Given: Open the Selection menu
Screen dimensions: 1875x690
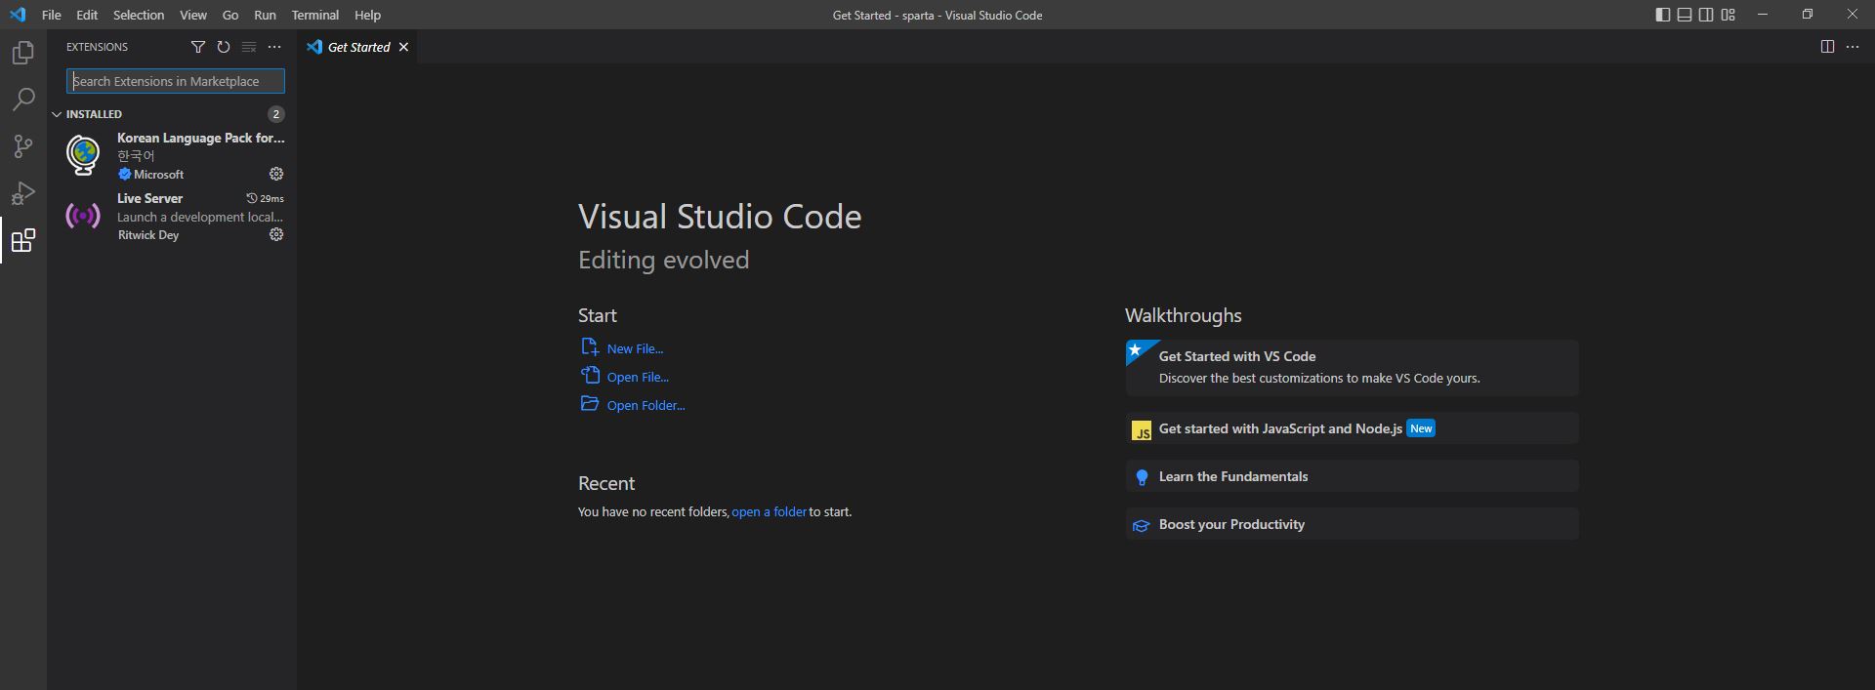Looking at the screenshot, I should point(139,15).
